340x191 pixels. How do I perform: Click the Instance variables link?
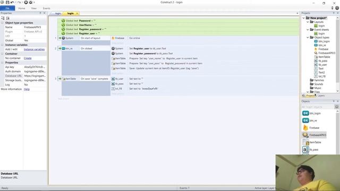[x=34, y=49]
